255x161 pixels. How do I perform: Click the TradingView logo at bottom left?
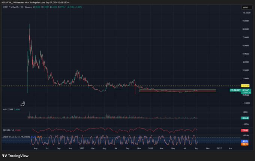(x=15, y=156)
